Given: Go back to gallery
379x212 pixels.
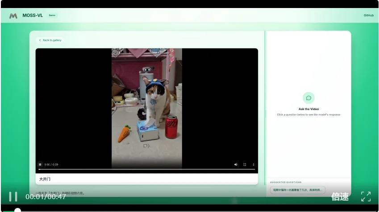Looking at the screenshot, I should tap(50, 40).
